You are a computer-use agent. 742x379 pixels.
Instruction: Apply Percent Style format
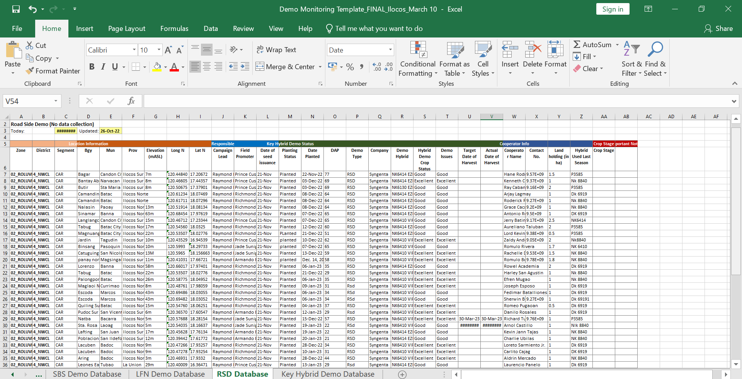point(350,66)
